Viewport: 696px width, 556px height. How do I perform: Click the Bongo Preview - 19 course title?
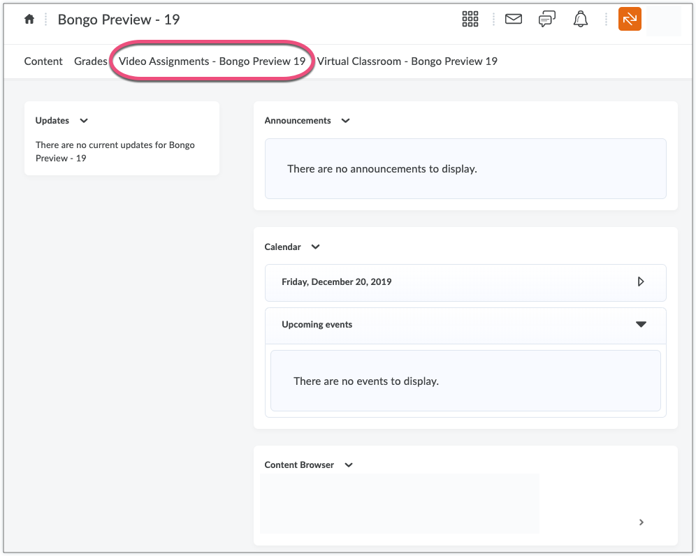(x=119, y=20)
